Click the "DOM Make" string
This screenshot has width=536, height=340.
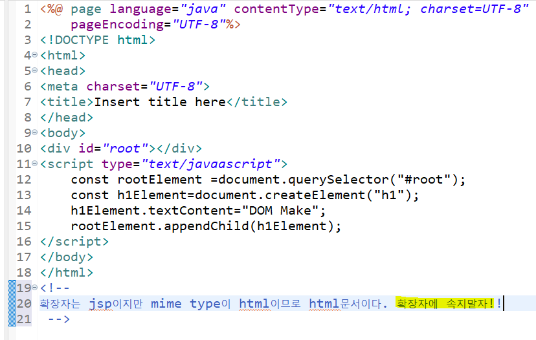pyautogui.click(x=280, y=211)
